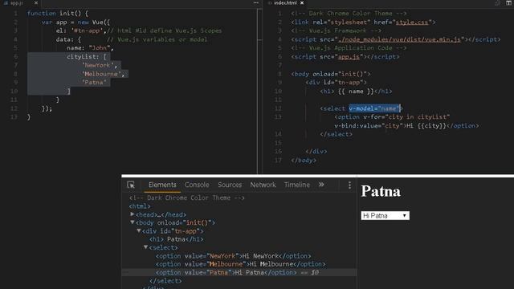Click the highlighted v-model="name" attribute
The height and width of the screenshot is (289, 514).
click(374, 108)
